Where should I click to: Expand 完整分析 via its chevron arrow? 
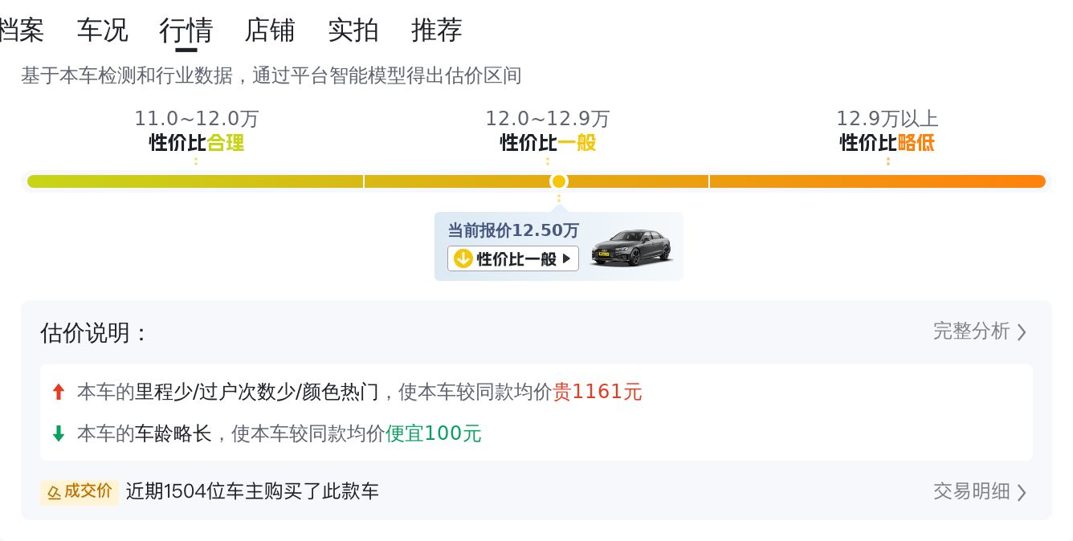[x=1022, y=332]
